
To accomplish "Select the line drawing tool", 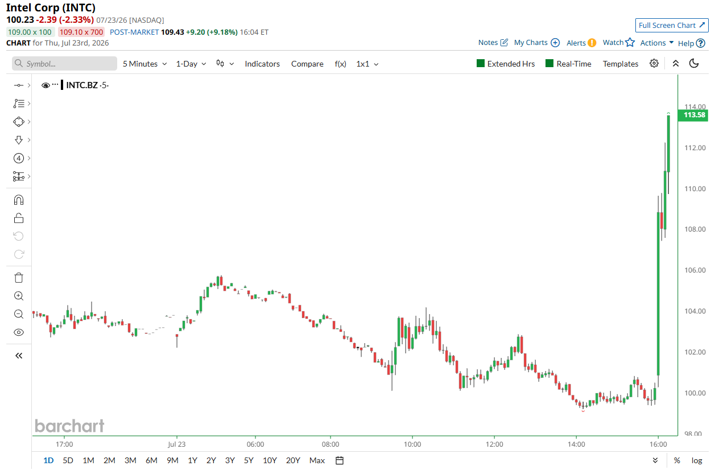I will click(18, 85).
